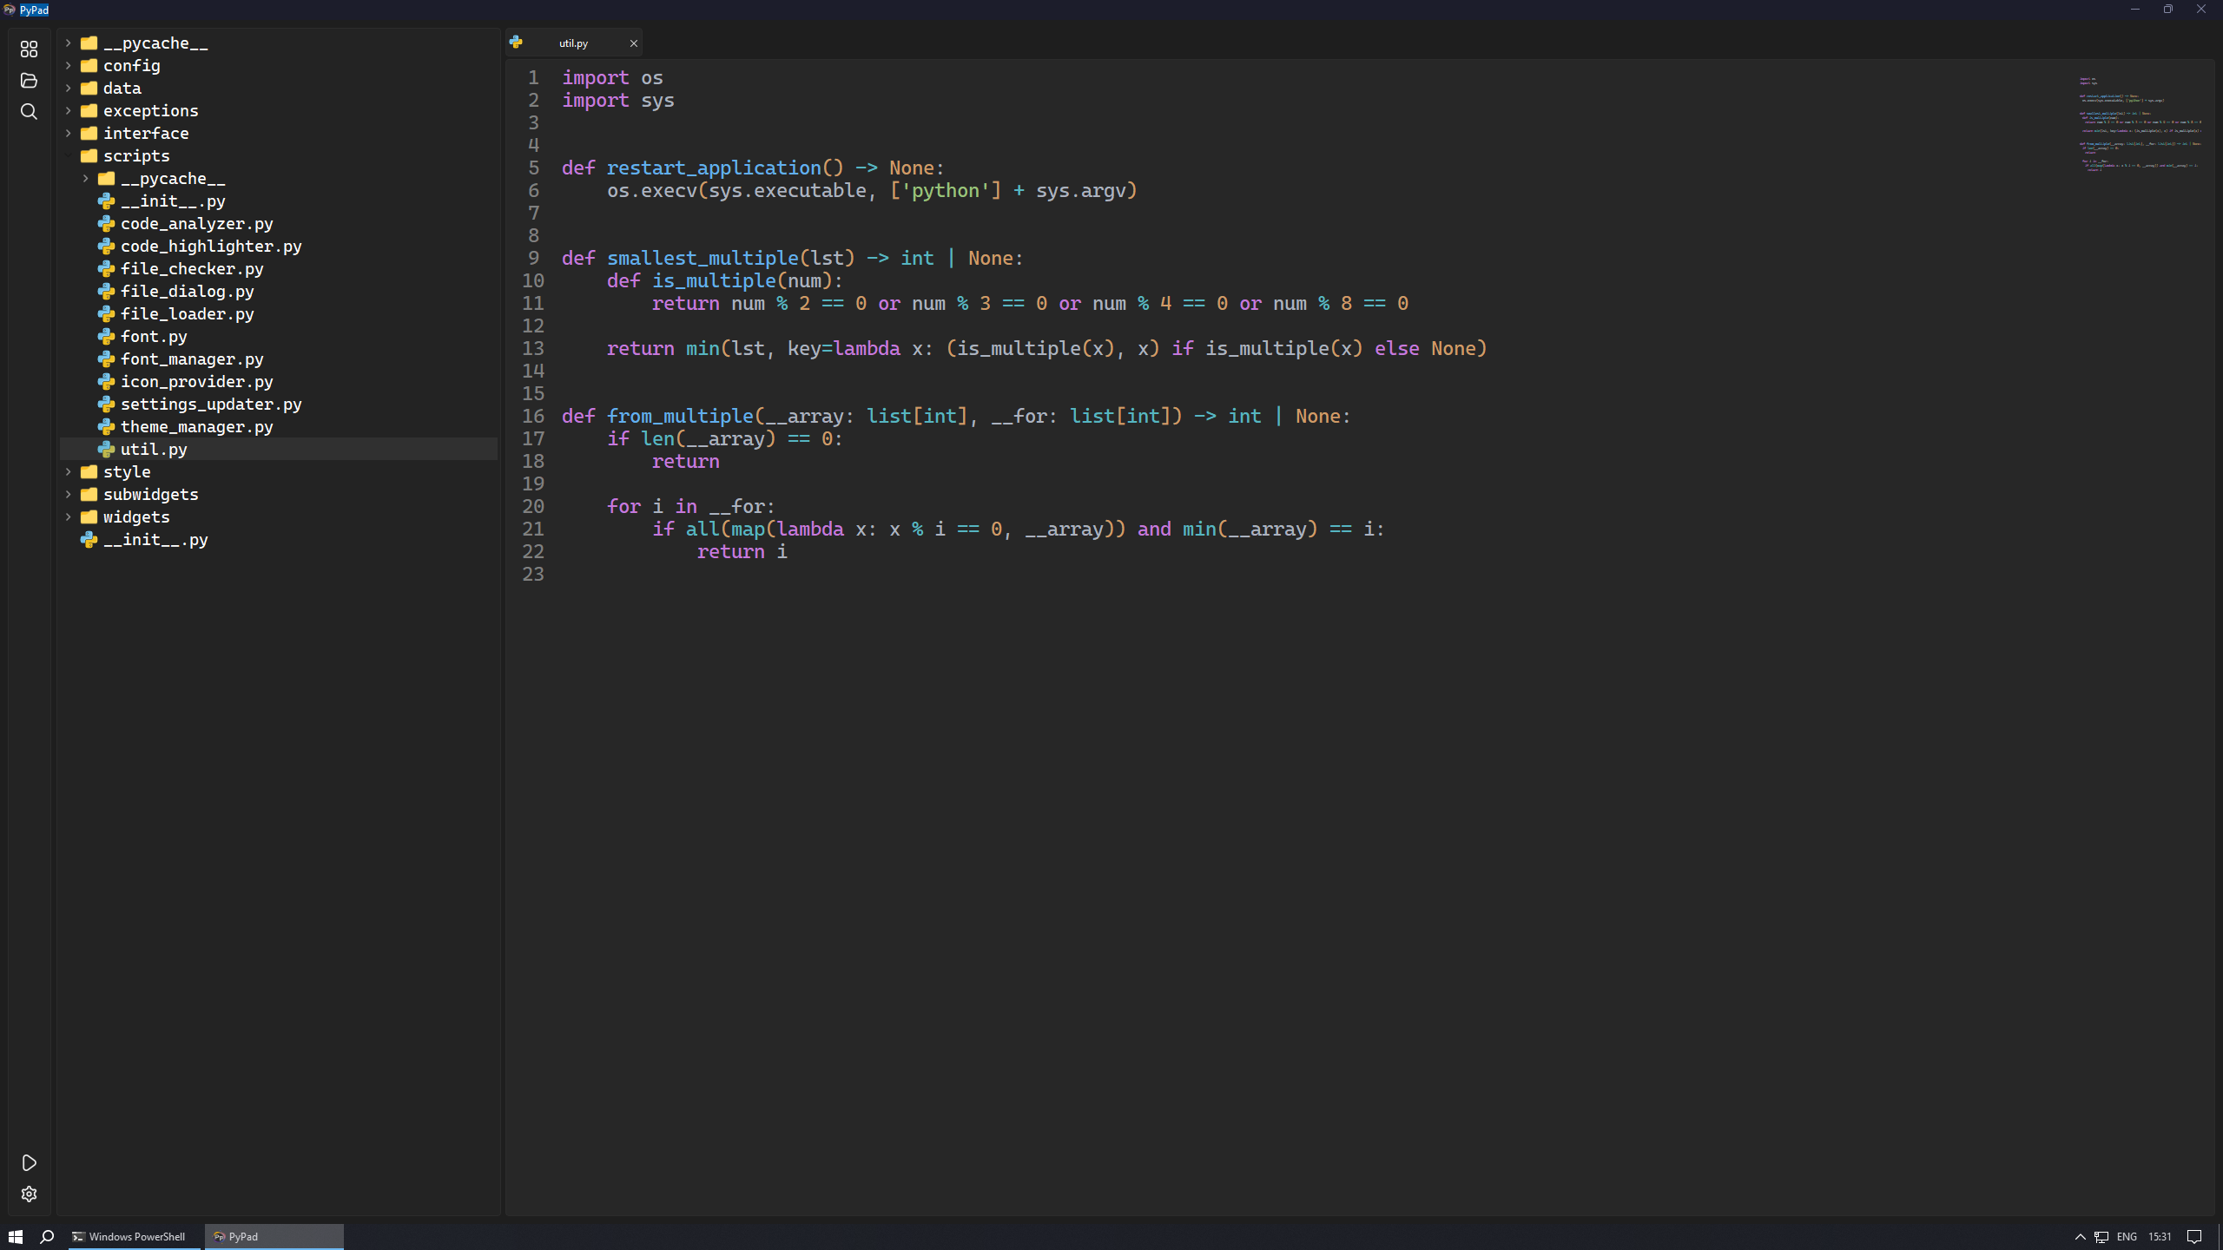Select font_manager.py in the explorer
This screenshot has height=1250, width=2223.
(x=192, y=359)
